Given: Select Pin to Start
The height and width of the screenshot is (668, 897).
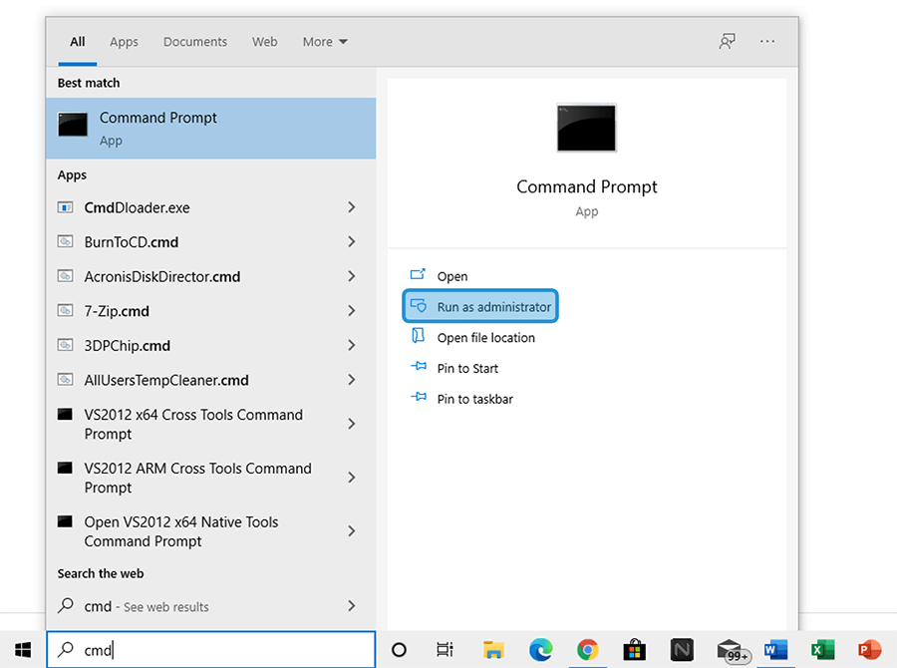Looking at the screenshot, I should pos(454,368).
